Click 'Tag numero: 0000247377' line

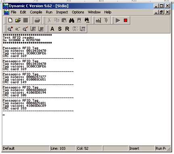(x=24, y=77)
